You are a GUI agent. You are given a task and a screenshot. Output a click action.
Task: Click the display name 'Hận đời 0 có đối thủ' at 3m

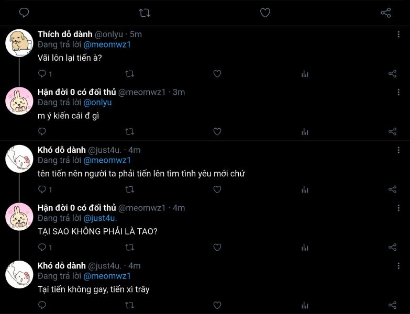(76, 92)
